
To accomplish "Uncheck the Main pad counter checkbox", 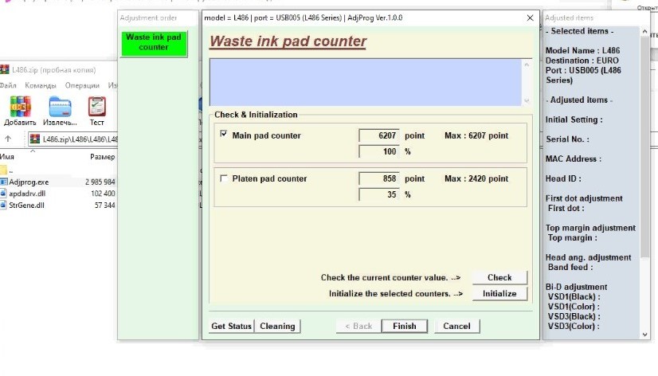I will pyautogui.click(x=224, y=134).
